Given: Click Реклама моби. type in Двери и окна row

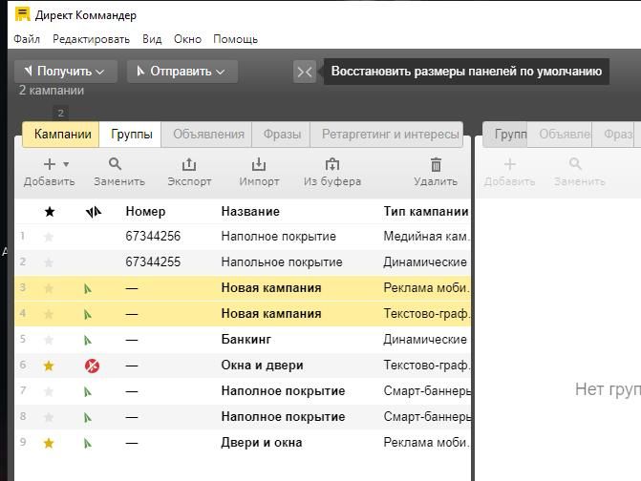Looking at the screenshot, I should pos(425,443).
